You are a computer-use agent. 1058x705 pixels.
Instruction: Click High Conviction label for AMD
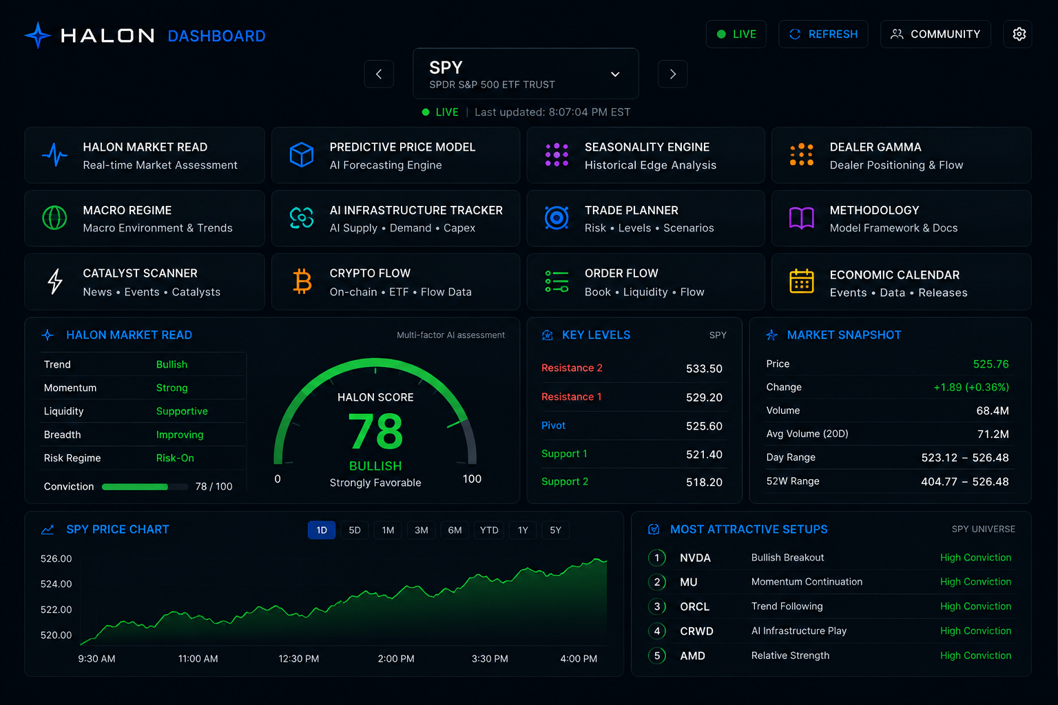[975, 655]
